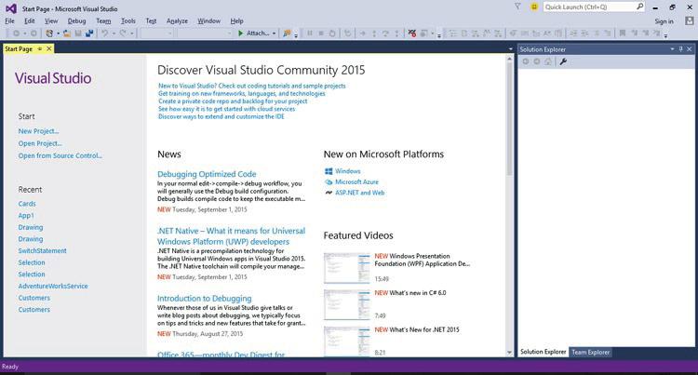
Task: Switch to the Team Explorer tab
Action: (590, 352)
